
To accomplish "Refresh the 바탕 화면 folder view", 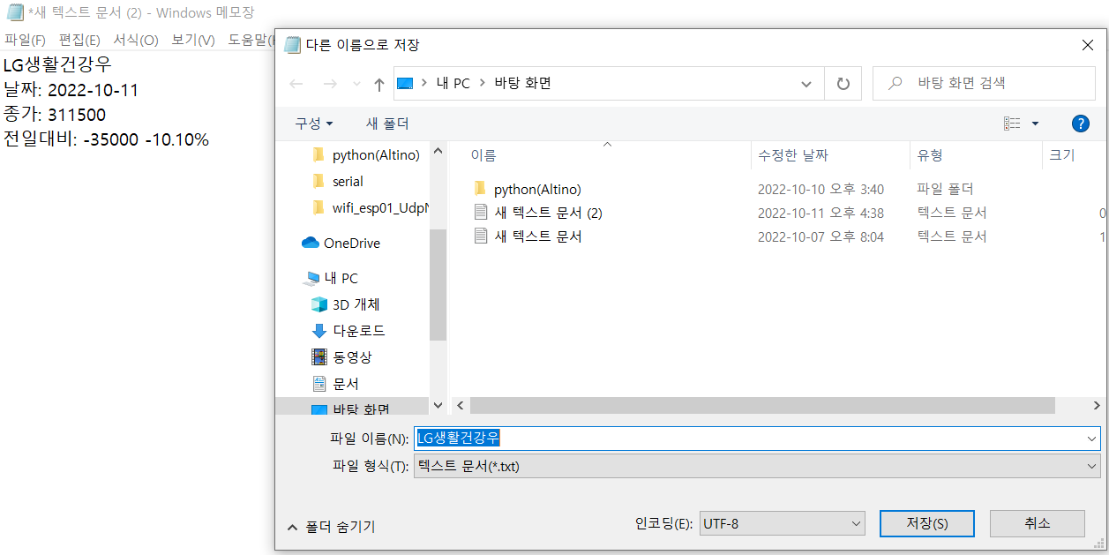I will tap(843, 84).
